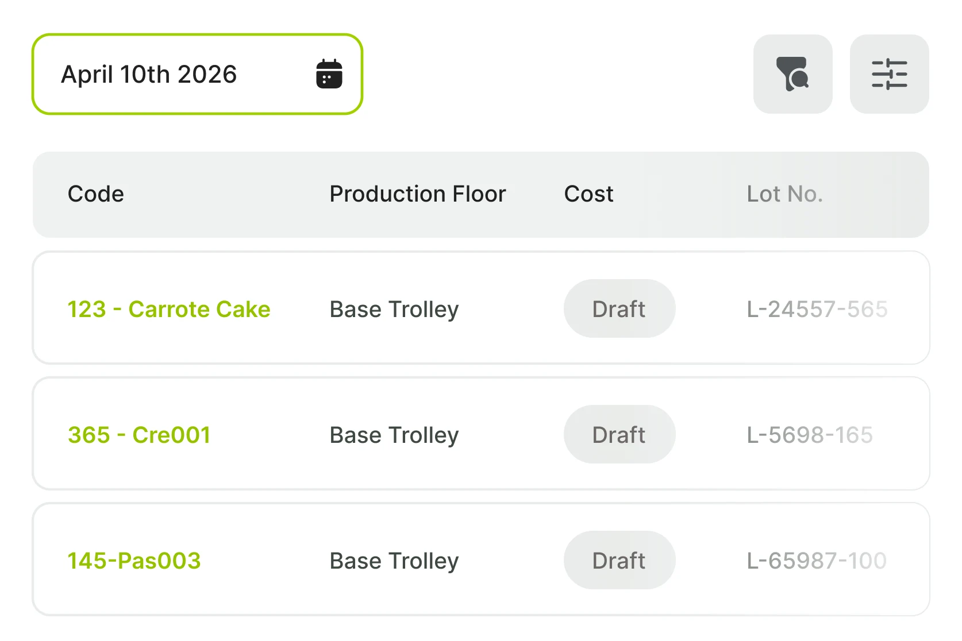Sort by the Code column header

click(x=96, y=194)
